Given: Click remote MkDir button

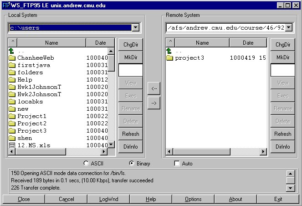Looking at the screenshot, I should (x=283, y=57).
